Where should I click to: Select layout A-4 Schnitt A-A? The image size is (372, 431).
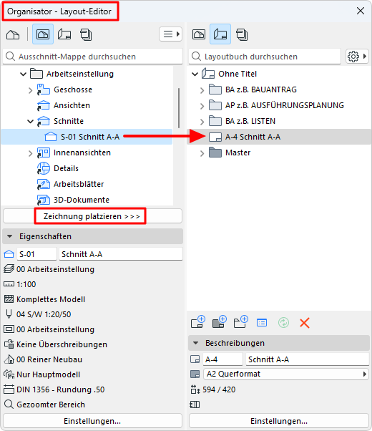pos(279,137)
